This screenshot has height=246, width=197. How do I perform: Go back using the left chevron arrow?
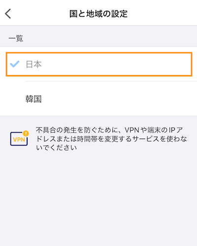[x=8, y=14]
